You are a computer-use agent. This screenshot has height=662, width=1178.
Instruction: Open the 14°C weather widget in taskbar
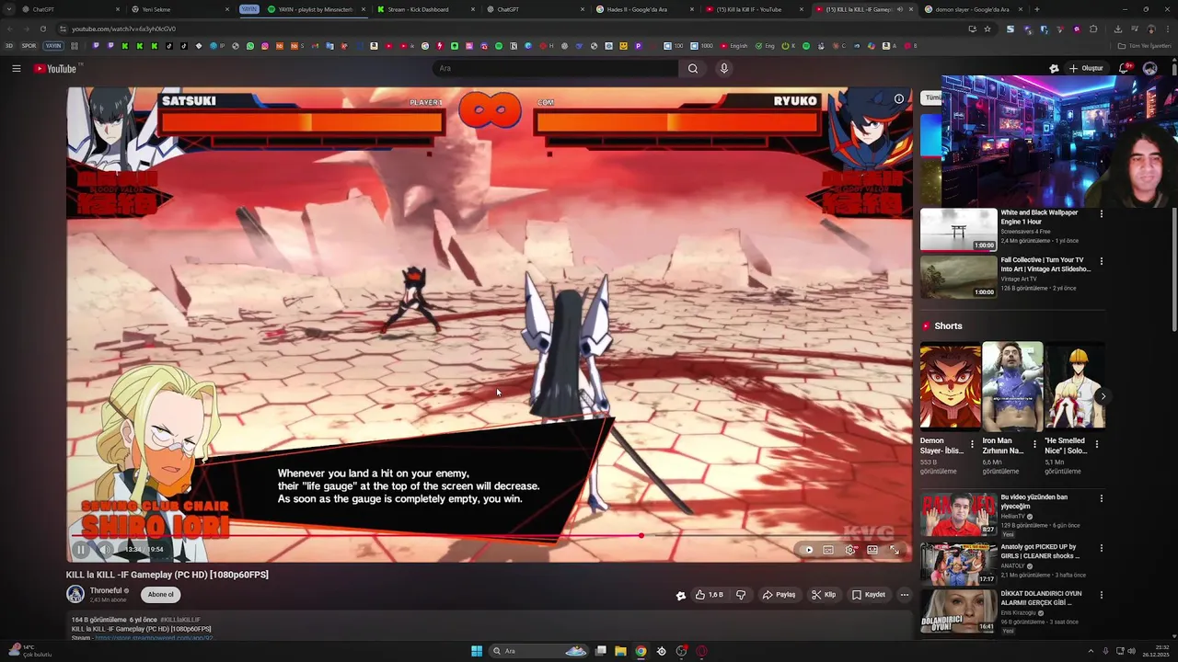(29, 651)
